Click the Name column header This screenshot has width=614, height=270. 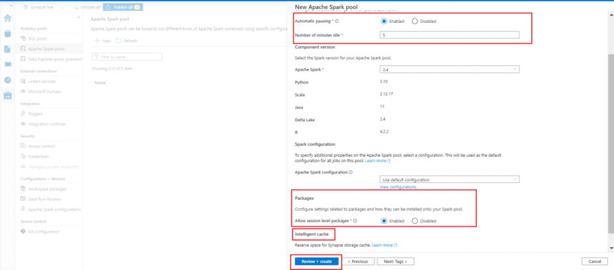pos(100,82)
